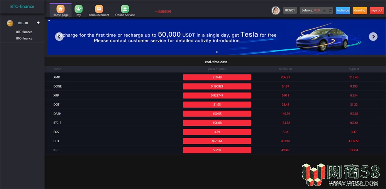Click the blue Recharge button
Image resolution: width=386 pixels, height=189 pixels.
coord(343,10)
